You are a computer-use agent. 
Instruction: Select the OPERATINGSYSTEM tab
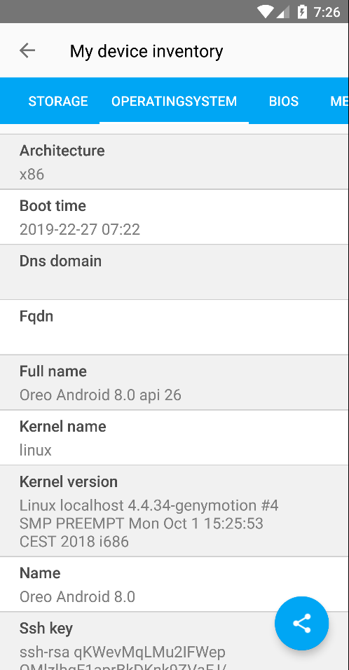point(174,101)
